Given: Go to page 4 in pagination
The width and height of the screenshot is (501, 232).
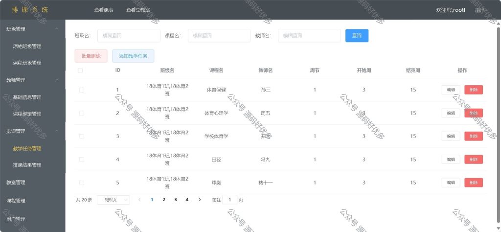Looking at the screenshot, I should coord(187,200).
